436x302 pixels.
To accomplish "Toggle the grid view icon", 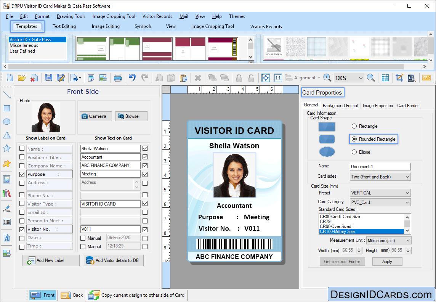I will (385, 78).
